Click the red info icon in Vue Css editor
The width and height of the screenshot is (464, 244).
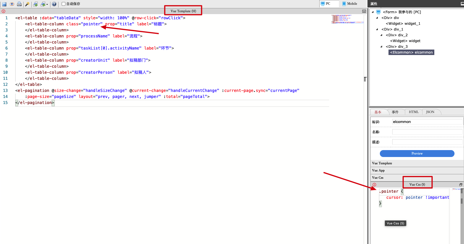click(374, 185)
